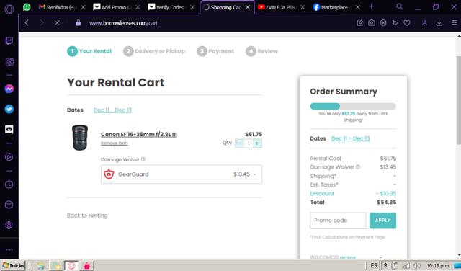Click the Review step
The image size is (461, 271).
[x=261, y=51]
